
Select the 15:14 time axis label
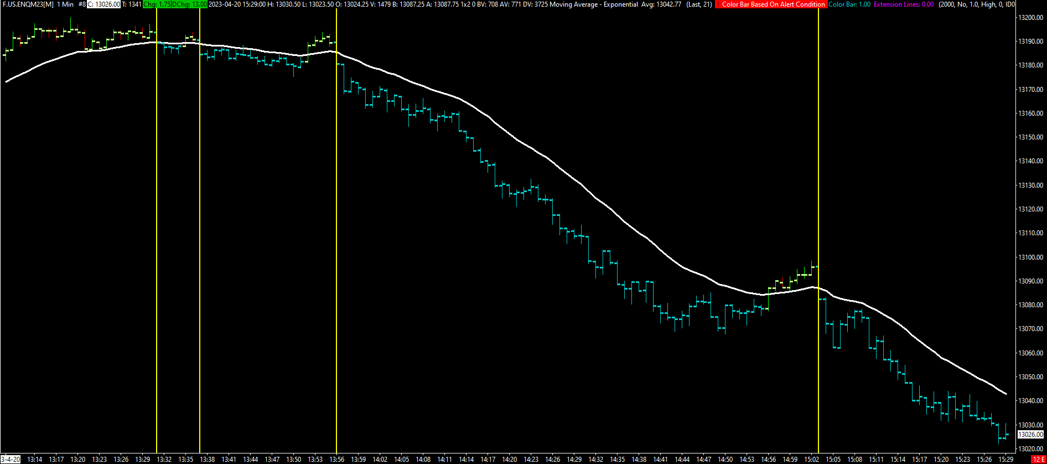tap(898, 460)
